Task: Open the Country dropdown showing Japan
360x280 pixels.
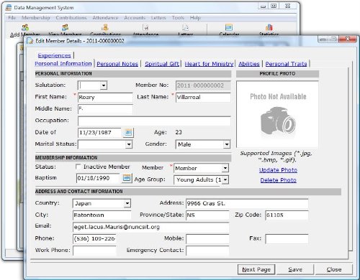Action: [x=127, y=203]
